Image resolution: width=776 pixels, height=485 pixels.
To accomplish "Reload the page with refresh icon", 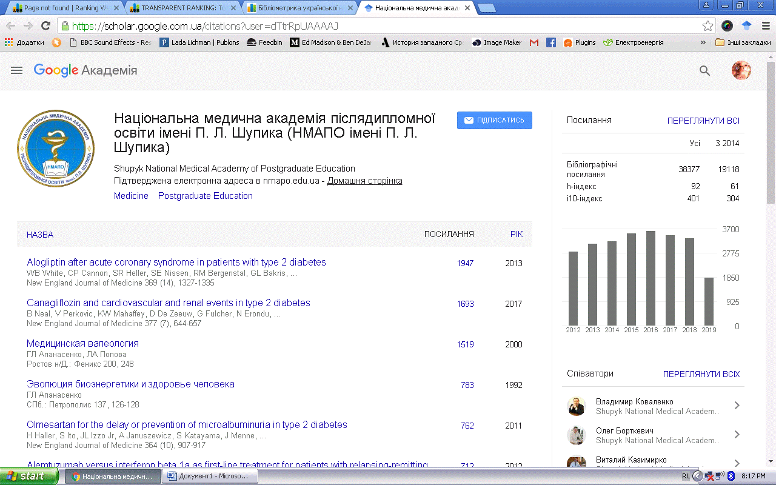I will tap(45, 26).
